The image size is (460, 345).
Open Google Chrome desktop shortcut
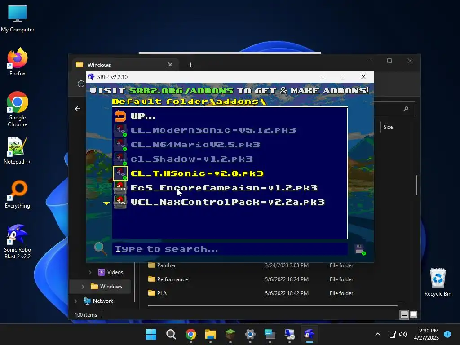(x=18, y=109)
